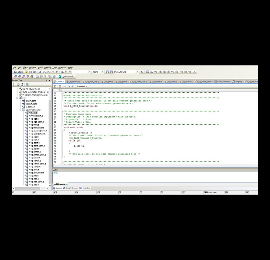Open the Columns dropdown in the editor

coord(82,86)
